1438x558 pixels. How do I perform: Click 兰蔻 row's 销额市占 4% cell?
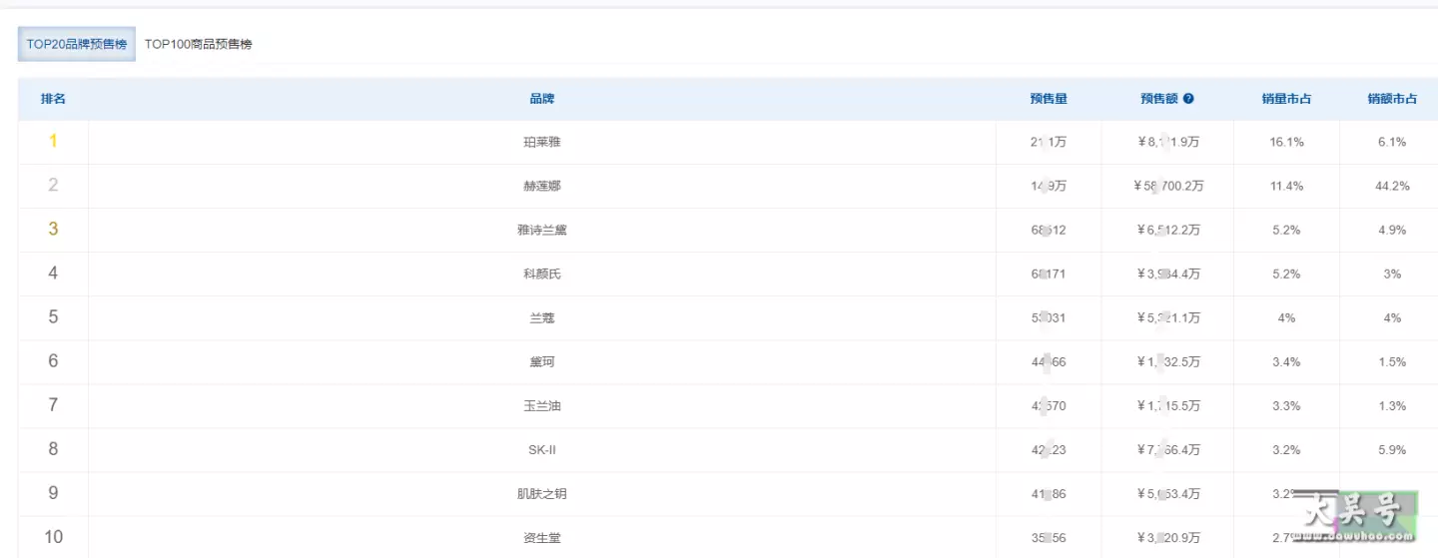pyautogui.click(x=1392, y=318)
